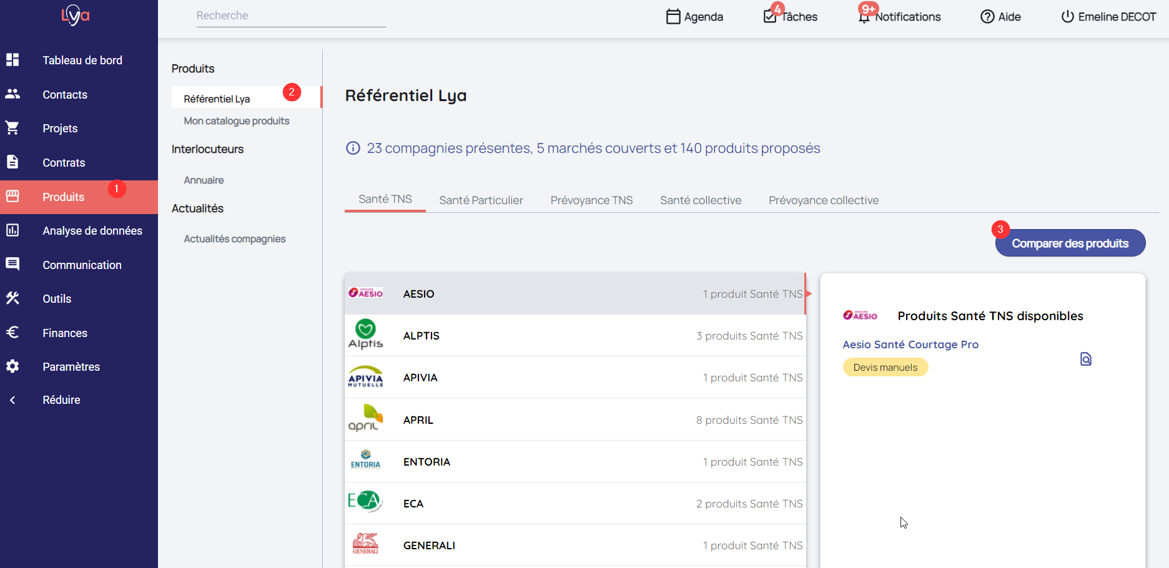Click the Projets shopping cart icon
This screenshot has width=1169, height=568.
(12, 128)
